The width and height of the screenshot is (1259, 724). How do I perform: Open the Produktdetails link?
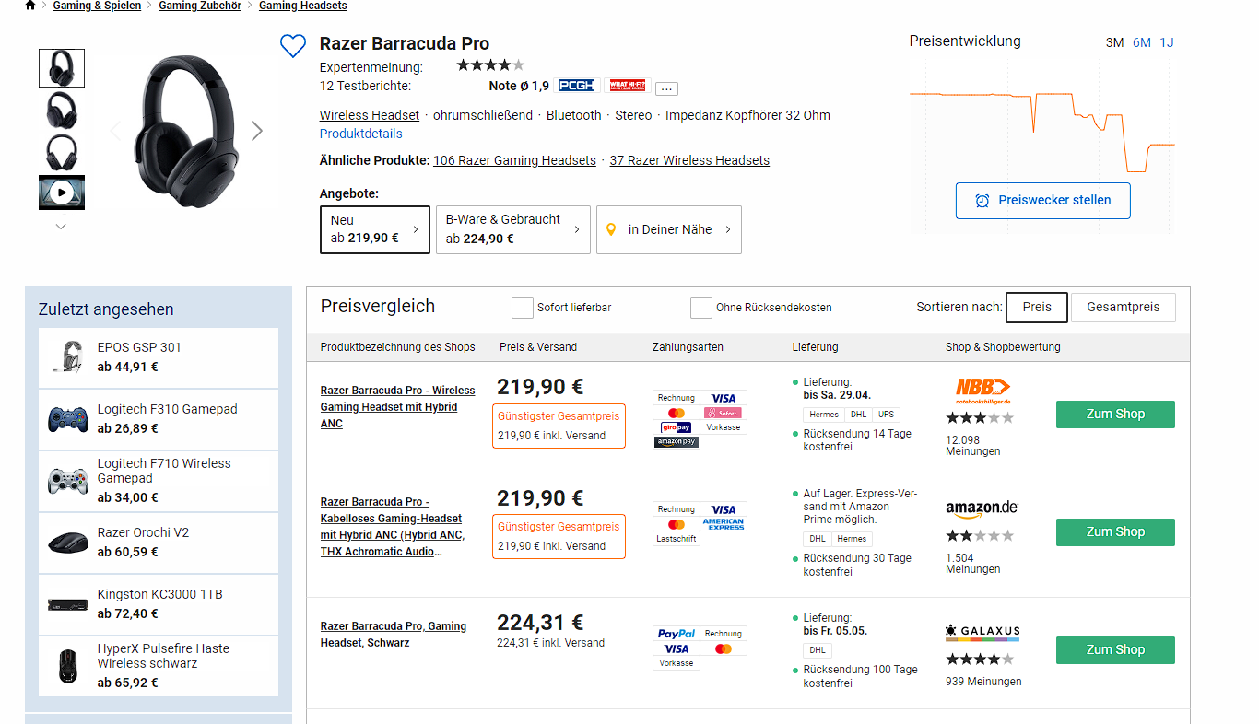360,134
